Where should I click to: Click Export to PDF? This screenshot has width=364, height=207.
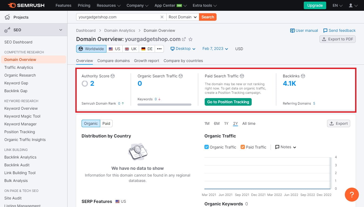tap(338, 39)
